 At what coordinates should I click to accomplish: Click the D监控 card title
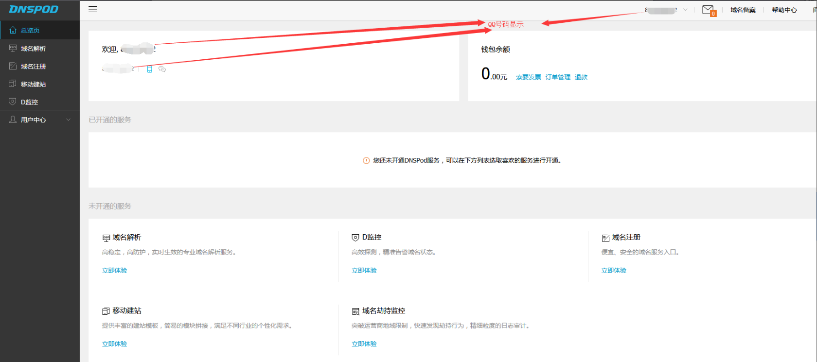[x=372, y=237]
